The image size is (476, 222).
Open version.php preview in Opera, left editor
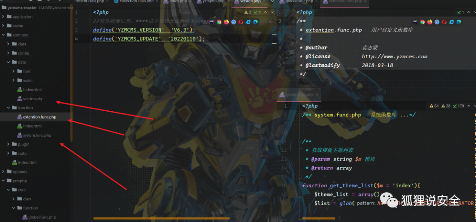241,22
